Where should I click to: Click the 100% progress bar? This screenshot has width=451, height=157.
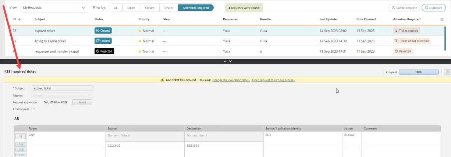[x=419, y=72]
